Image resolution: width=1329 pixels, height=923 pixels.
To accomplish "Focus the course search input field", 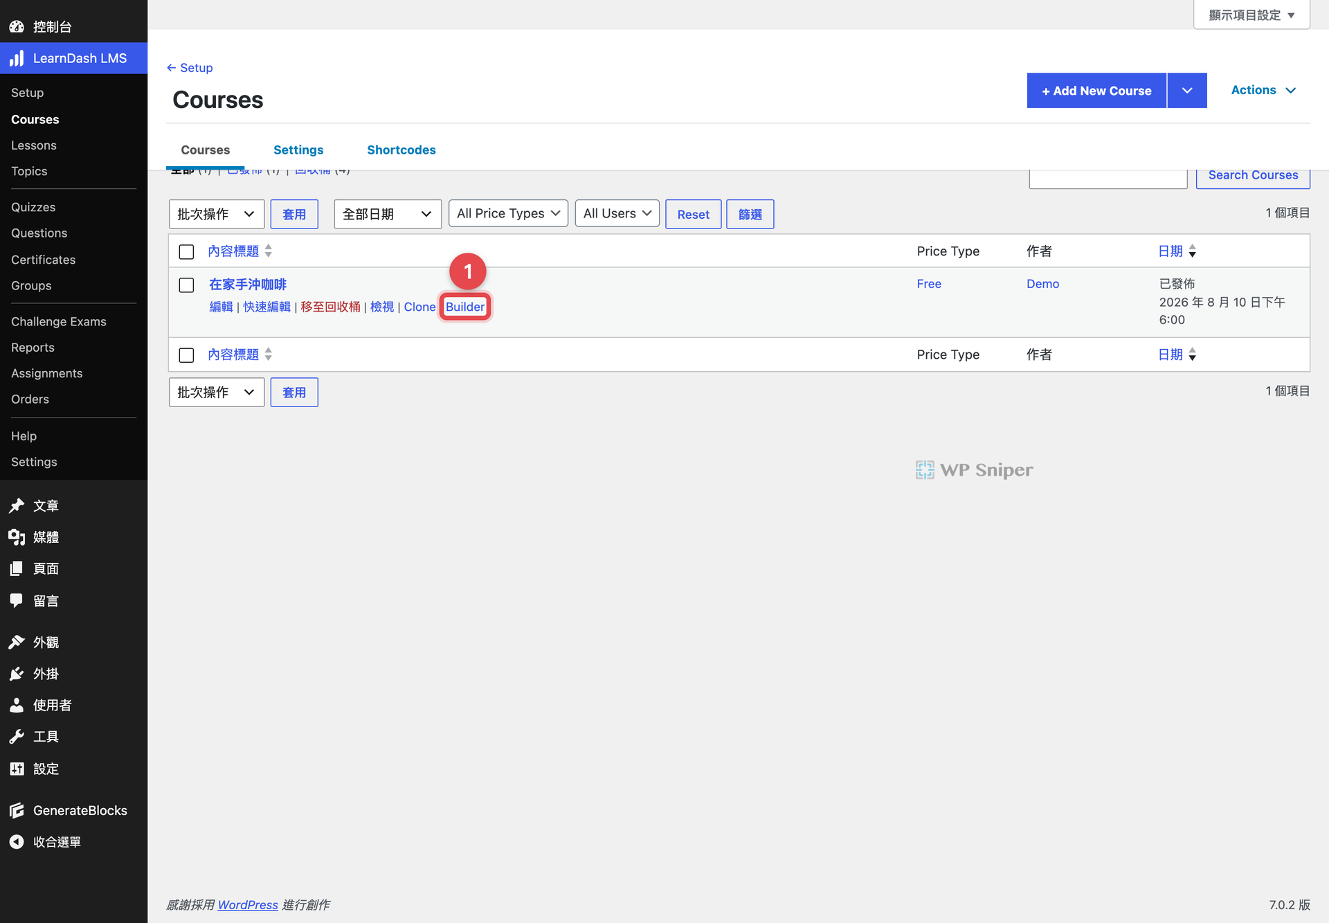I will [x=1108, y=179].
